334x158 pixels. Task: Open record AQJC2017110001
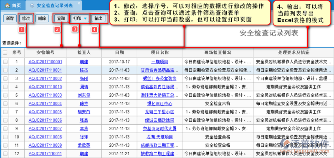tap(45, 70)
